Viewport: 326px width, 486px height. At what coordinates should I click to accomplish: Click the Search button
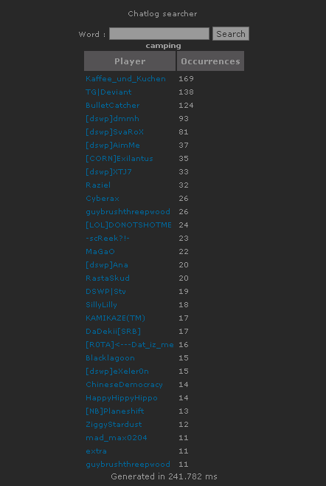(x=231, y=33)
